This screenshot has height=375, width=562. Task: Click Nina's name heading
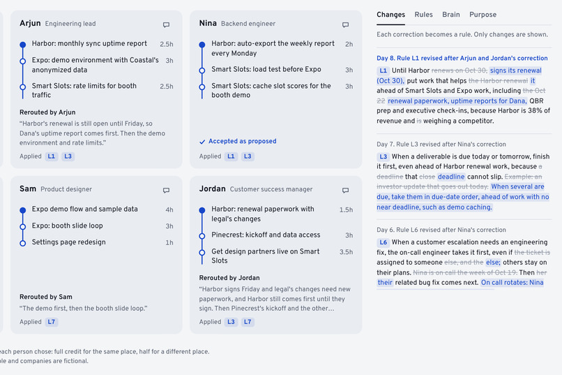pyautogui.click(x=208, y=23)
